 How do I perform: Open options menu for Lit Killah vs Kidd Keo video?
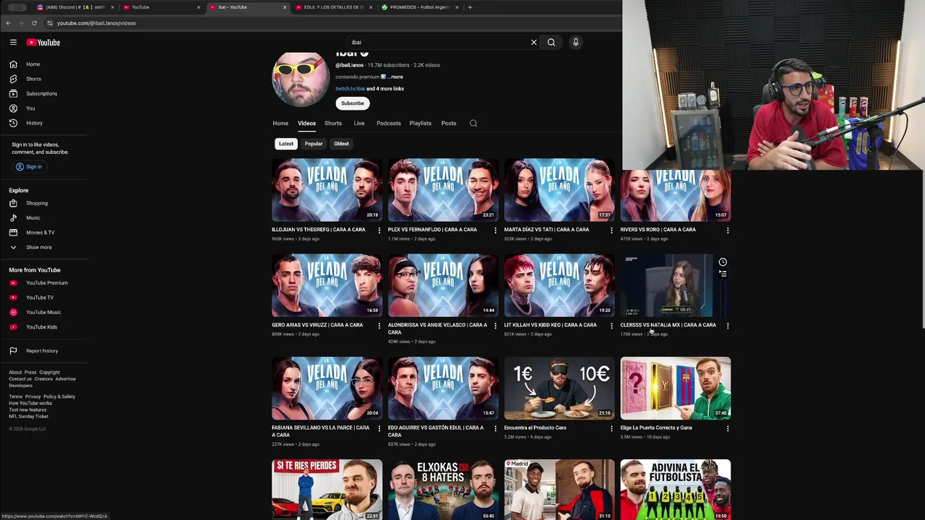coord(611,326)
